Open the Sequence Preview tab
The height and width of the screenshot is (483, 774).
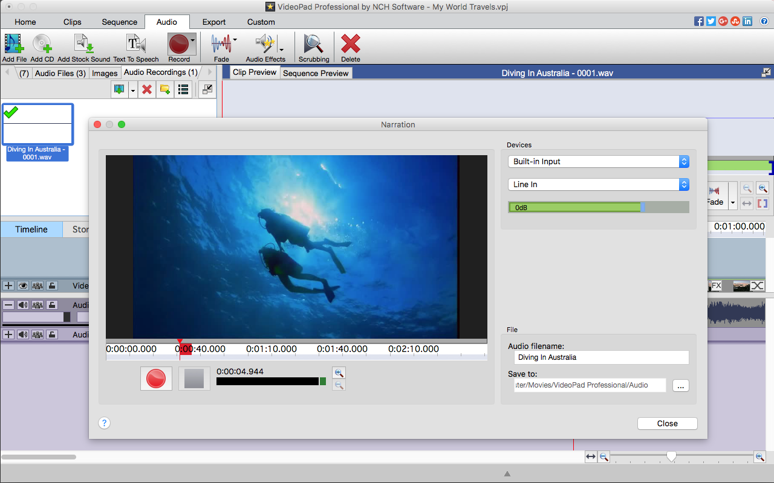[316, 73]
